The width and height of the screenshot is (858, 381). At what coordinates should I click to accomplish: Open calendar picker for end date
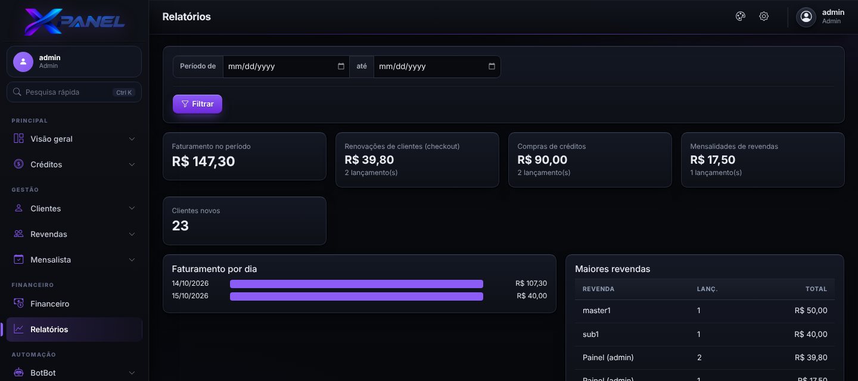[492, 67]
